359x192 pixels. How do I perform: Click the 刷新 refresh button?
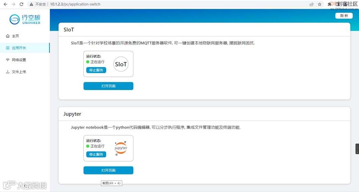point(344,16)
